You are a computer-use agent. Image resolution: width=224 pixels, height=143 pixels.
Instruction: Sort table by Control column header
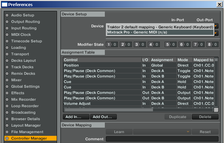coord(102,60)
